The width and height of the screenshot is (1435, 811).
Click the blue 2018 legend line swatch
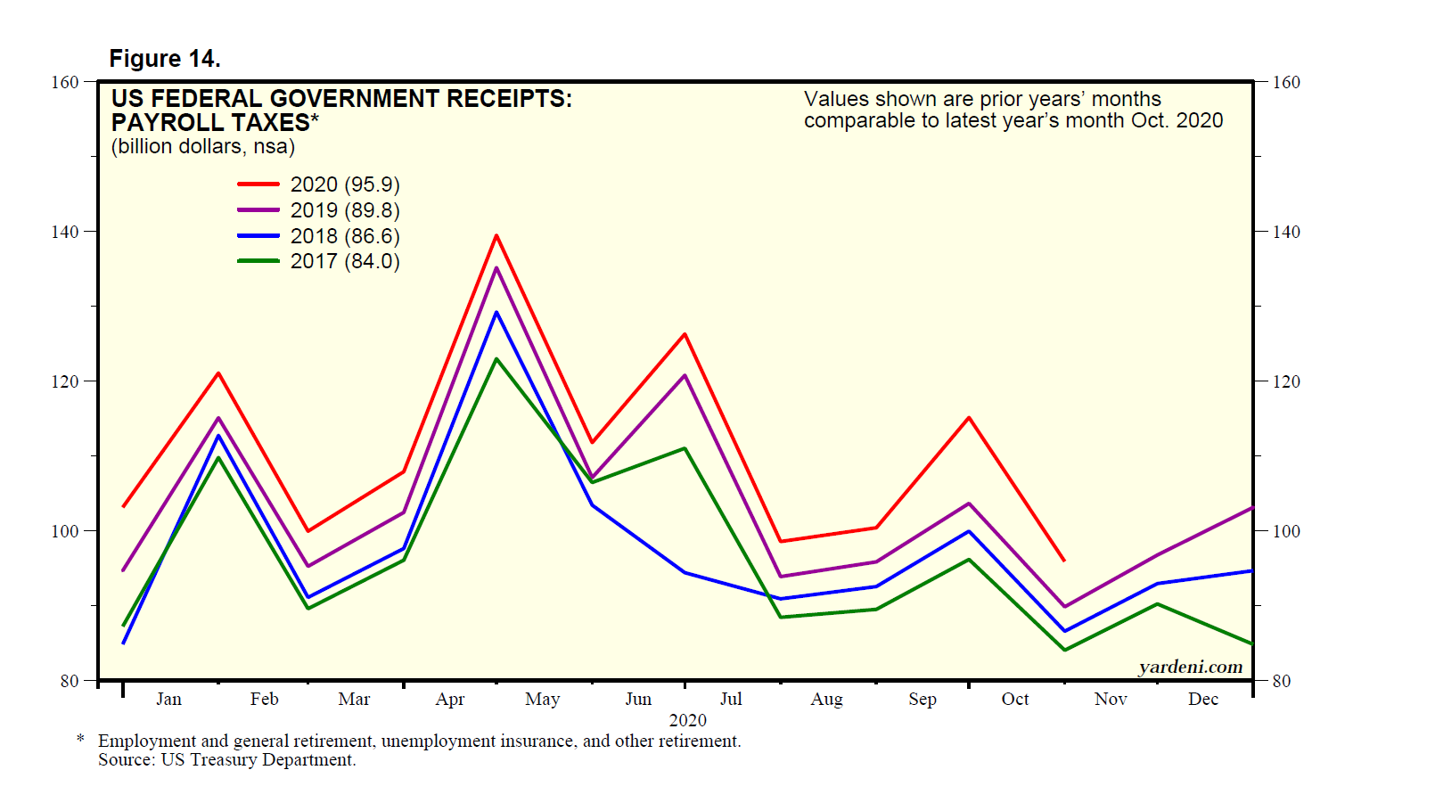click(258, 236)
